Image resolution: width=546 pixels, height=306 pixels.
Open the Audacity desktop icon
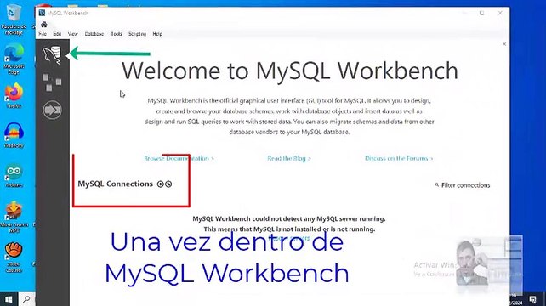pyautogui.click(x=14, y=135)
